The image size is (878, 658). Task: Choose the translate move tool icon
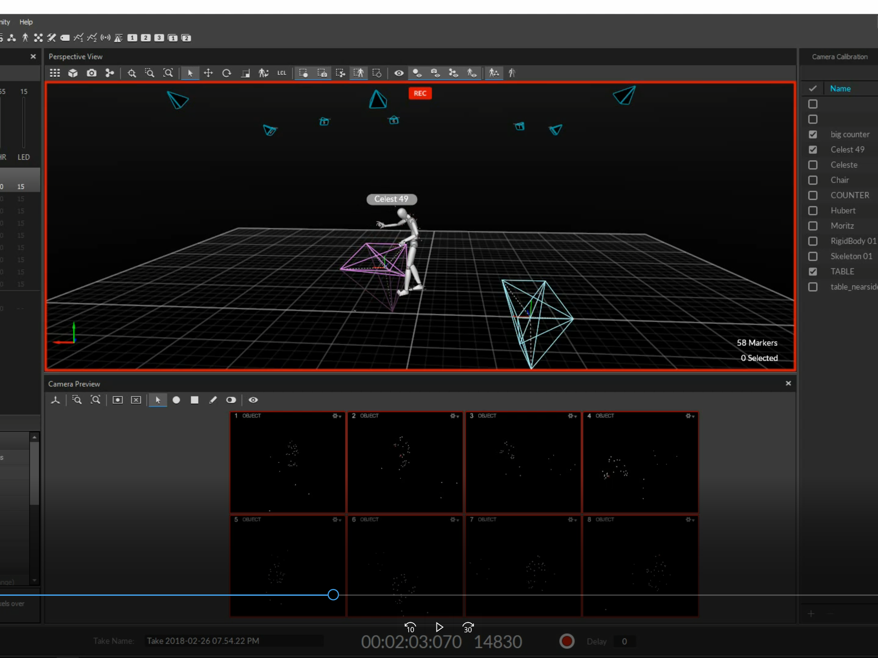(208, 73)
